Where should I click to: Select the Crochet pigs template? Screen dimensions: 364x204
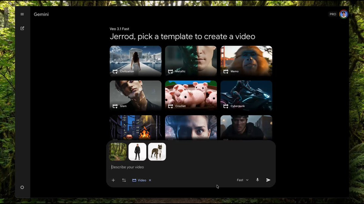[191, 96]
